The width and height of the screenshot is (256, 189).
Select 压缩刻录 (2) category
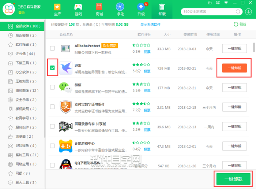[x=22, y=81]
